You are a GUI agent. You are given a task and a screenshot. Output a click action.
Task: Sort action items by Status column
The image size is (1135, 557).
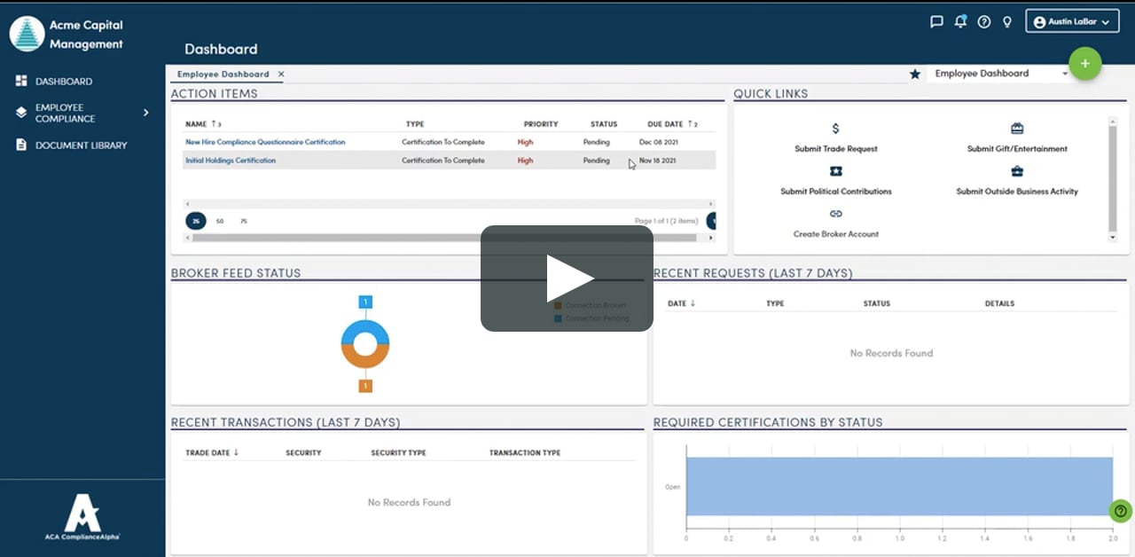coord(604,124)
